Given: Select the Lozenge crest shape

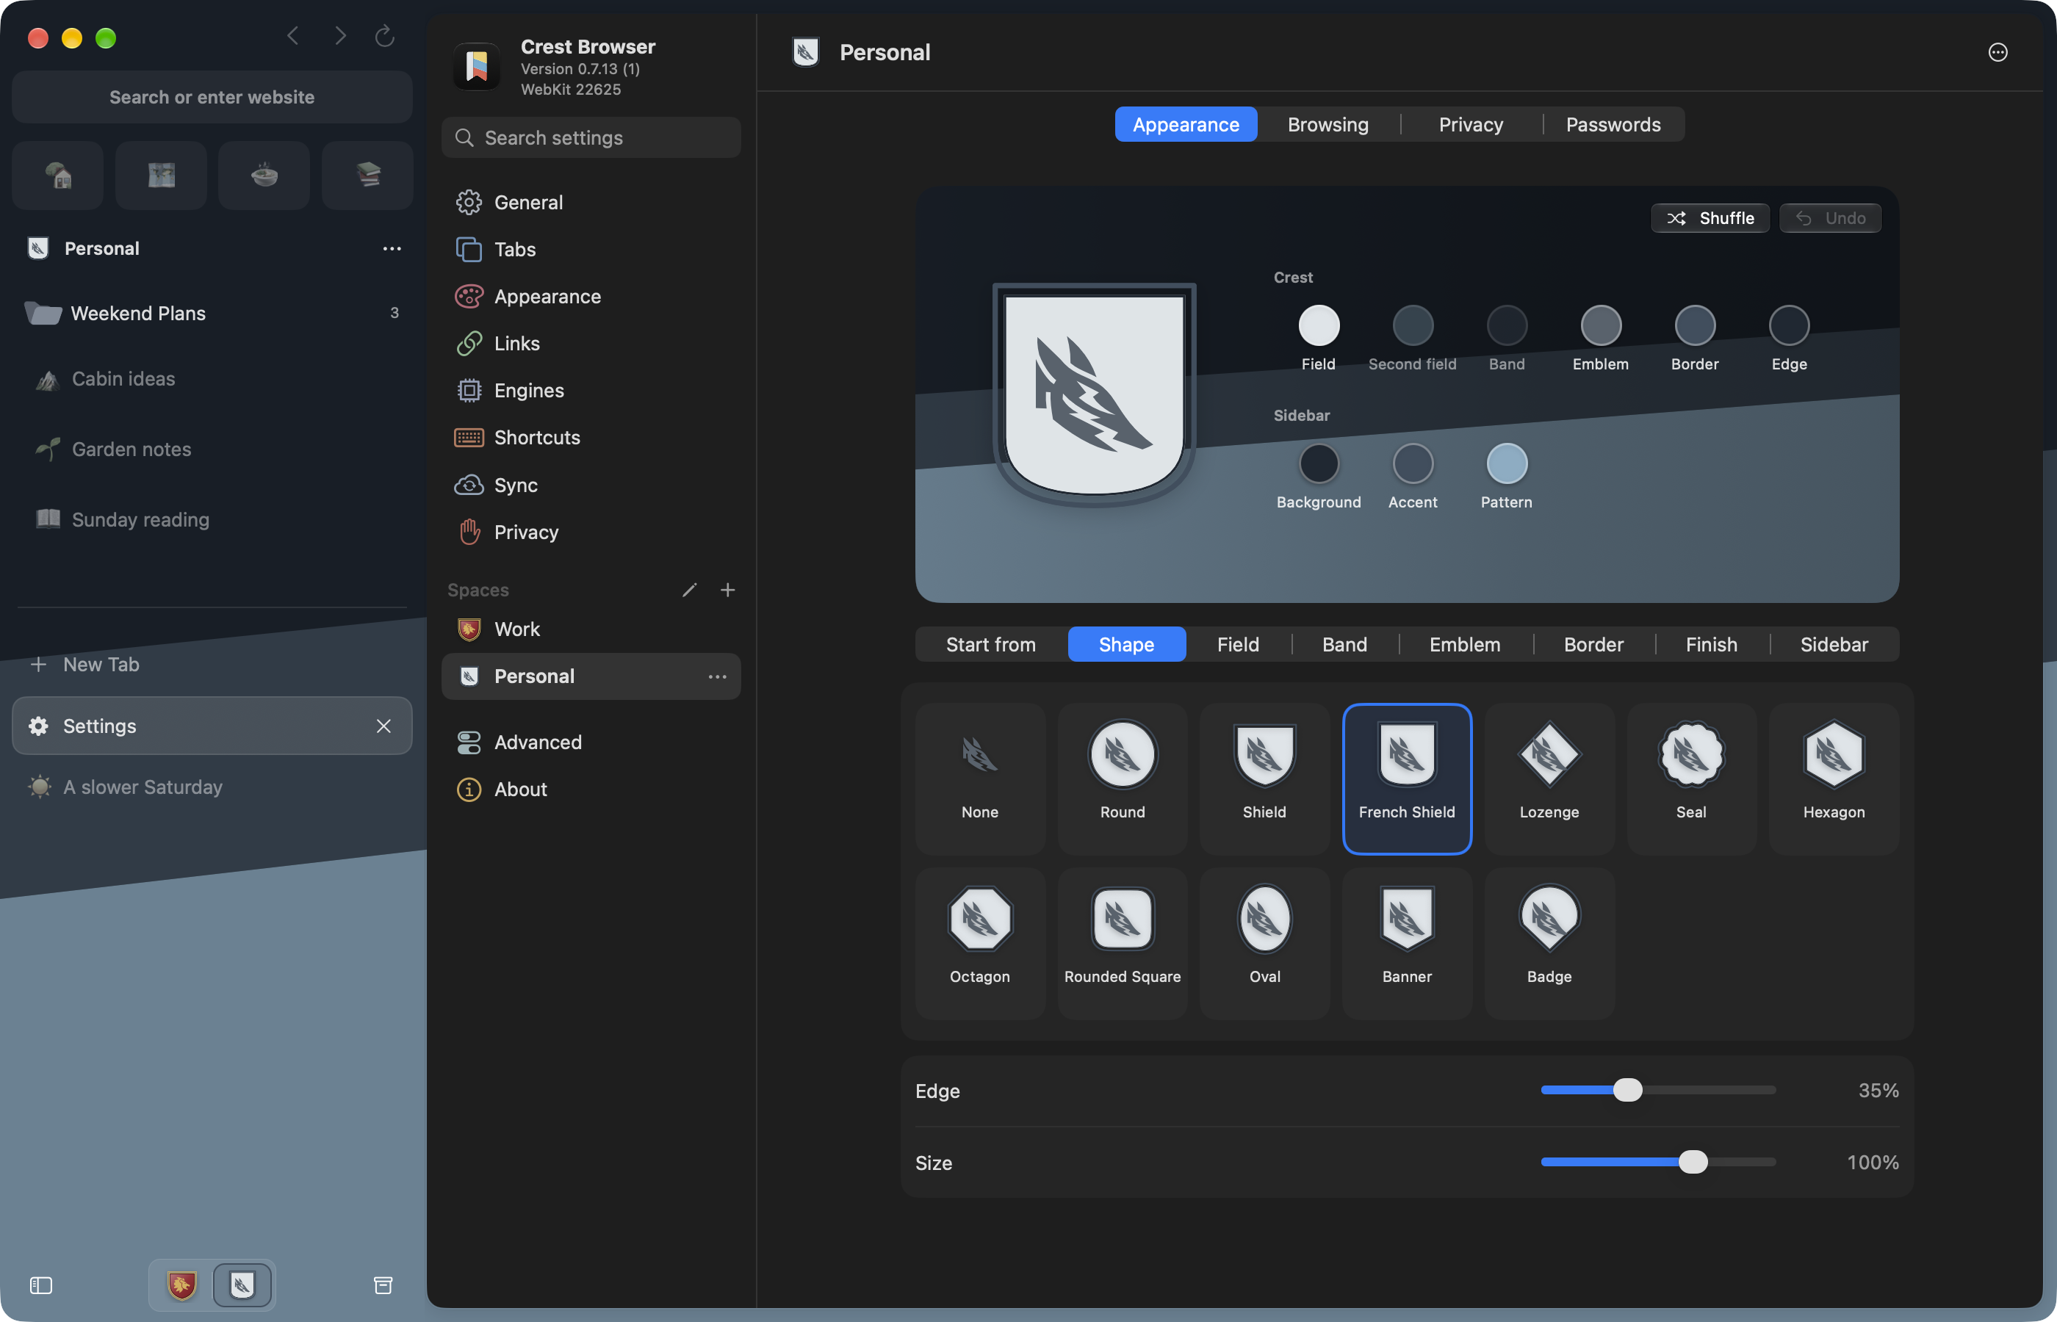Looking at the screenshot, I should pos(1549,778).
